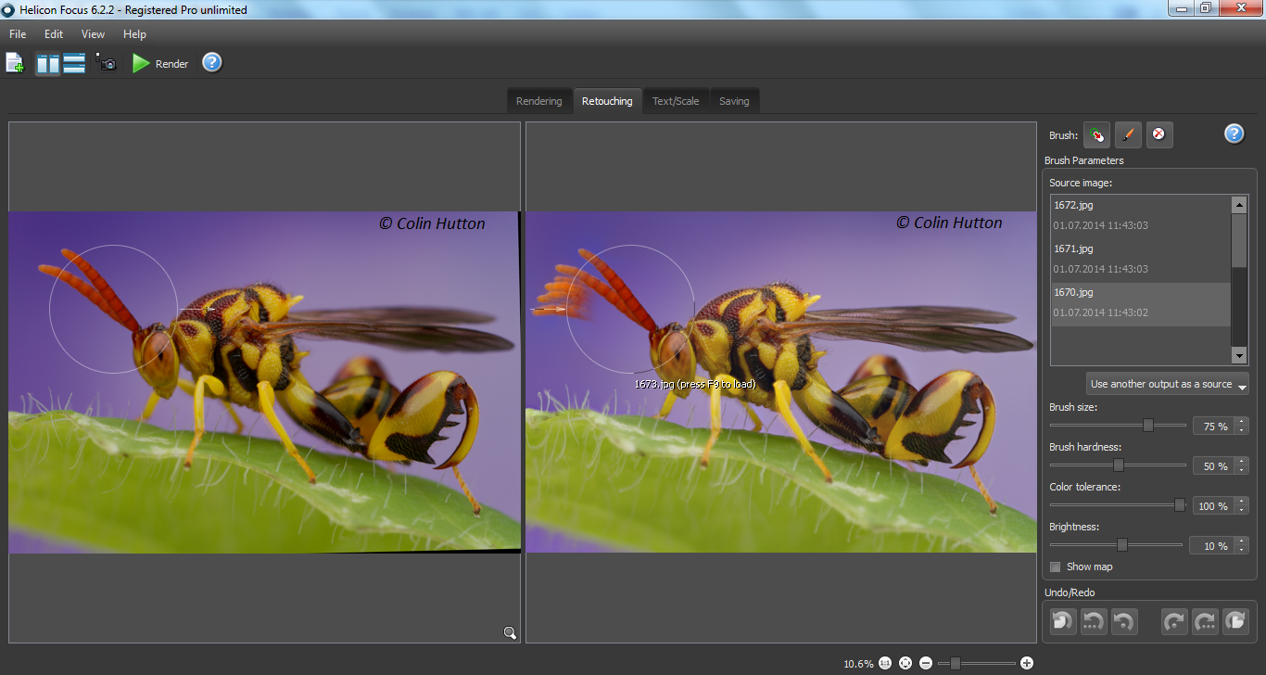Image resolution: width=1266 pixels, height=675 pixels.
Task: Redo one single step
Action: point(1174,621)
